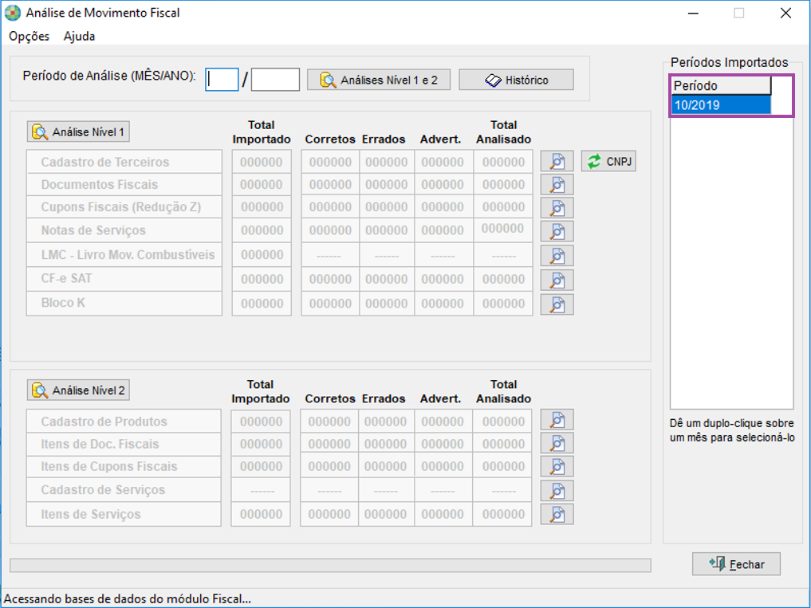Image resolution: width=811 pixels, height=608 pixels.
Task: Focus the year input field
Action: [275, 80]
